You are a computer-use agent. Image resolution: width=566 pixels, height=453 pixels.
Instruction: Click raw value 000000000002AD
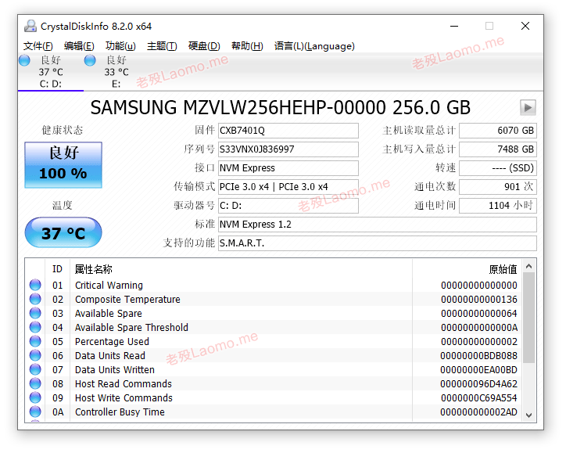478,412
